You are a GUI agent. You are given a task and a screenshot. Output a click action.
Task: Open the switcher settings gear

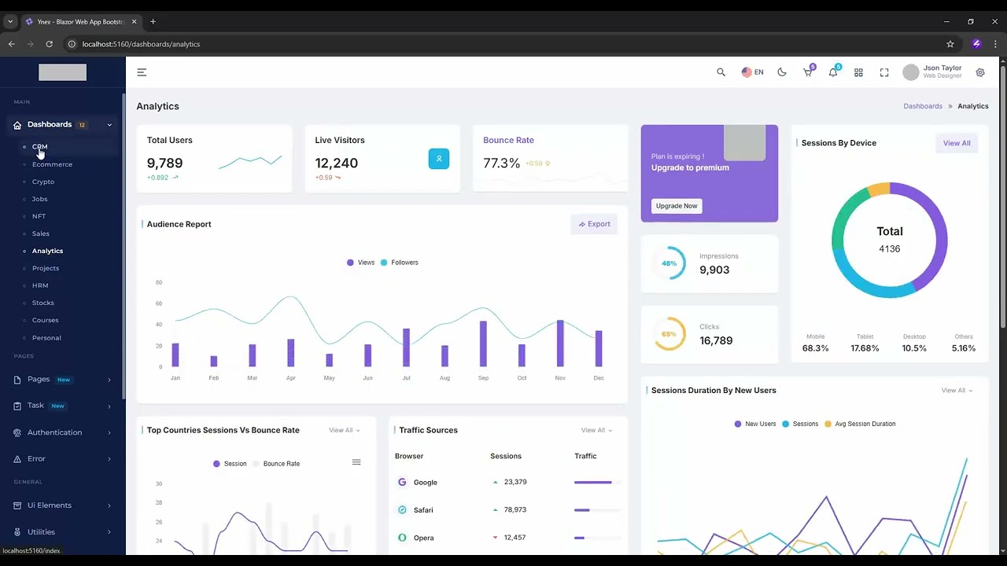click(980, 72)
